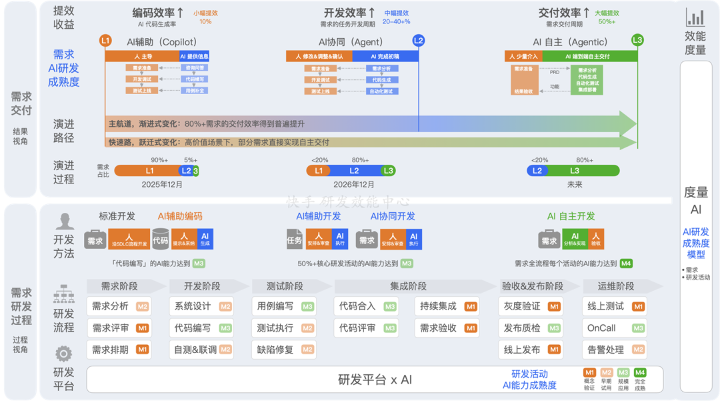Viewport: 720px width, 401px height.
Task: Expand the 需求阶段 section header
Action: pos(120,286)
